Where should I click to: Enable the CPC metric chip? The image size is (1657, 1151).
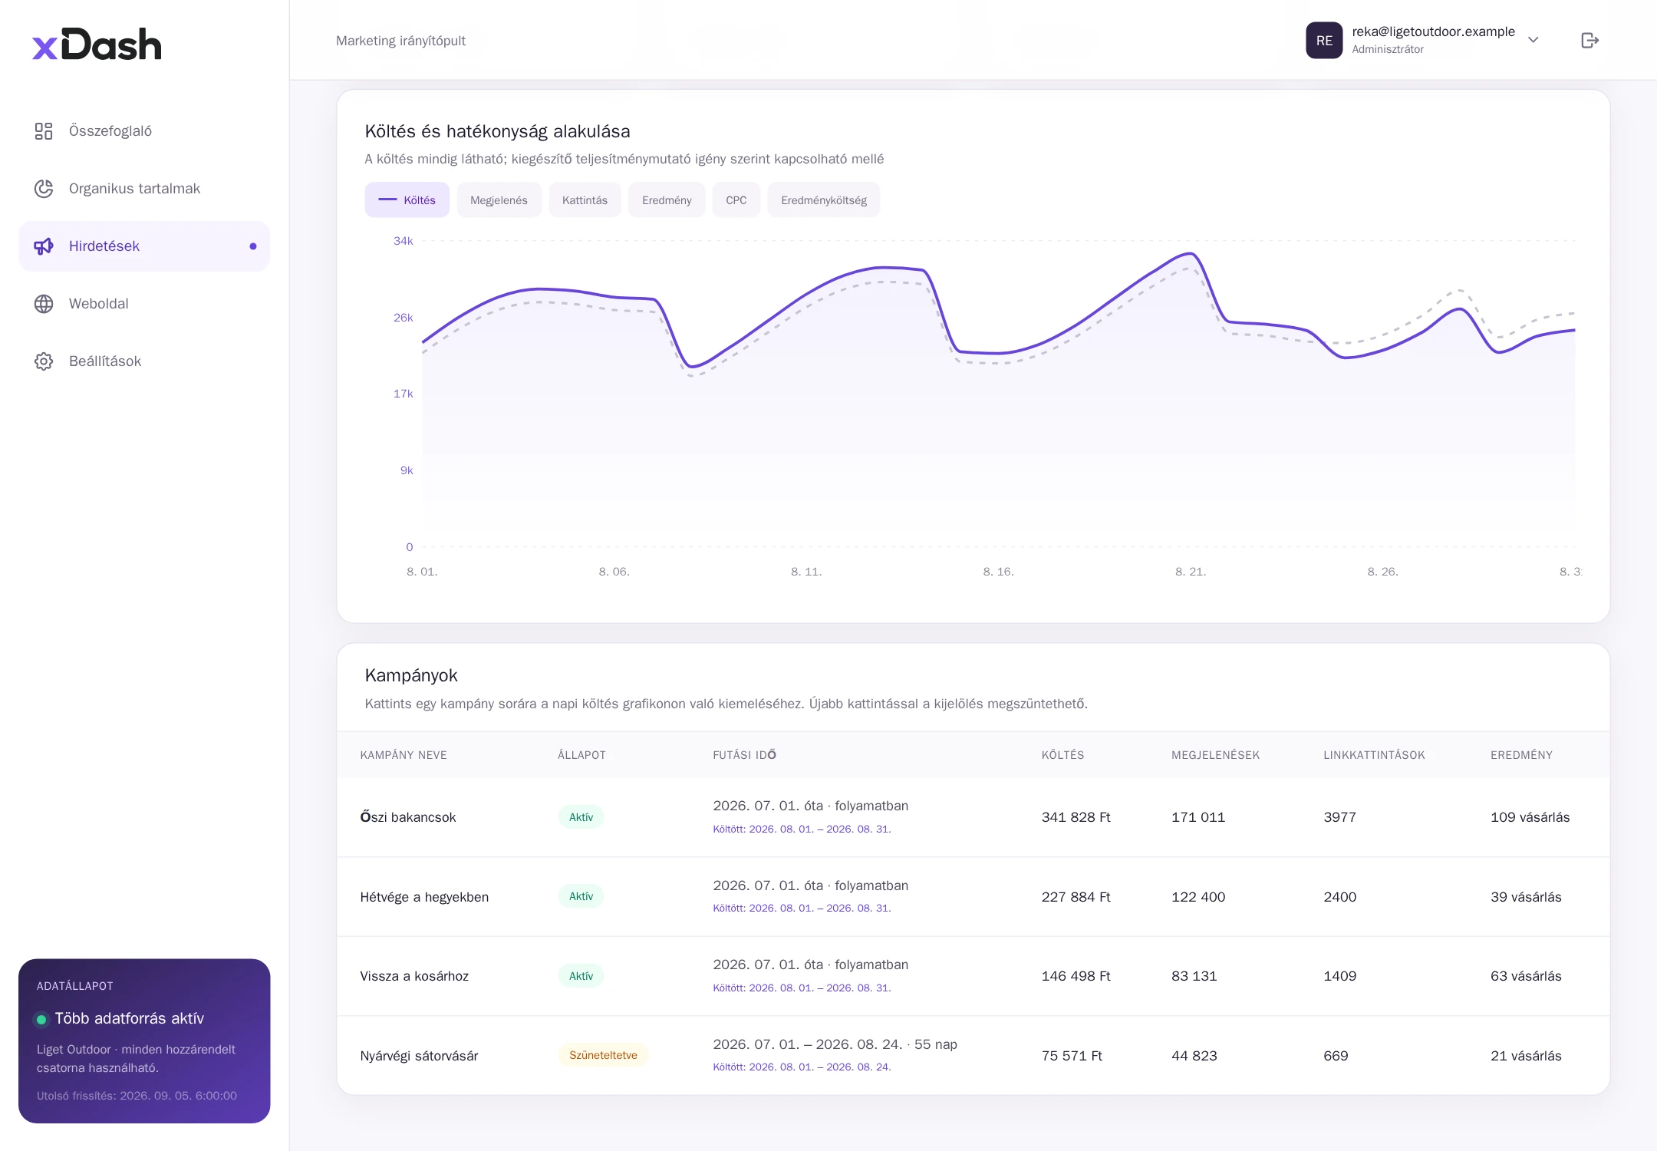(x=736, y=200)
